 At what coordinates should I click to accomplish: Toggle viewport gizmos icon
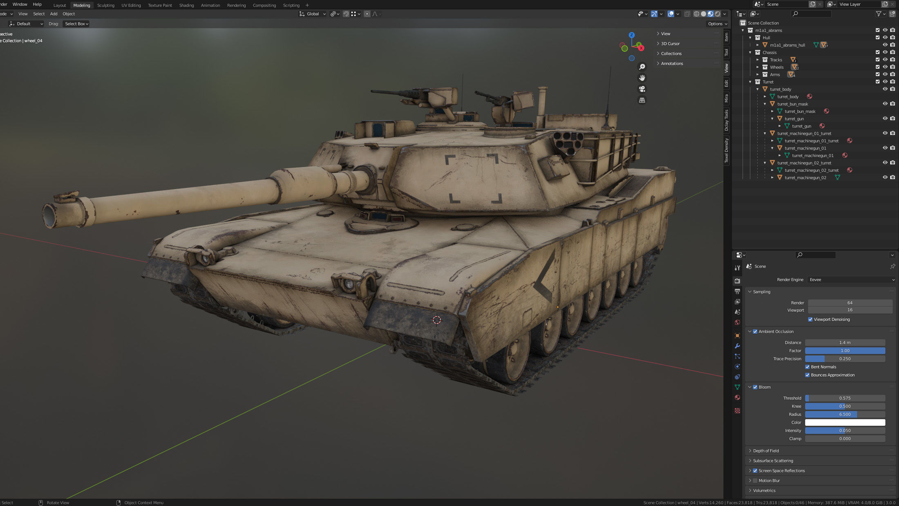coord(654,14)
